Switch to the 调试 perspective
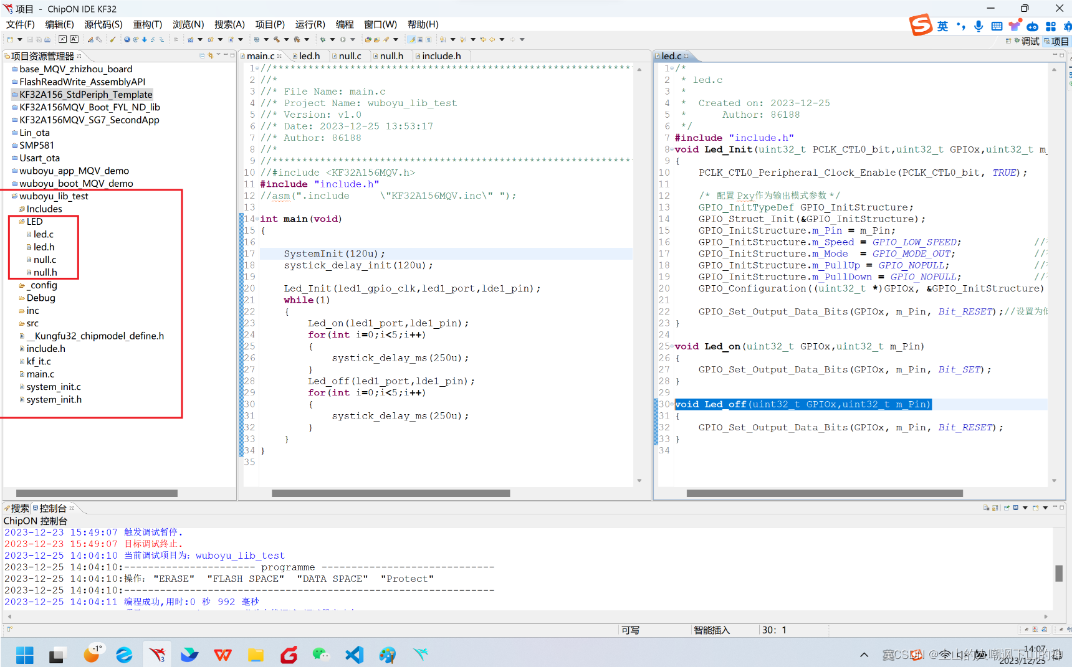 (1026, 41)
